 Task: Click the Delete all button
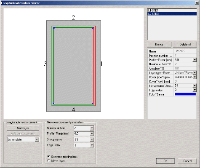(185, 45)
